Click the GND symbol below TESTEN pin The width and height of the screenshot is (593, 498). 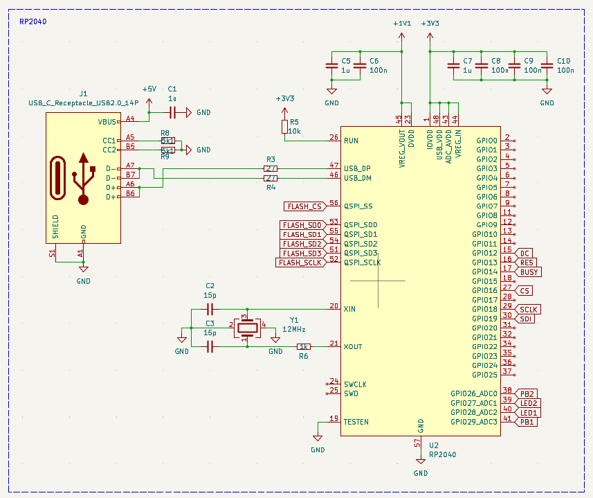318,439
